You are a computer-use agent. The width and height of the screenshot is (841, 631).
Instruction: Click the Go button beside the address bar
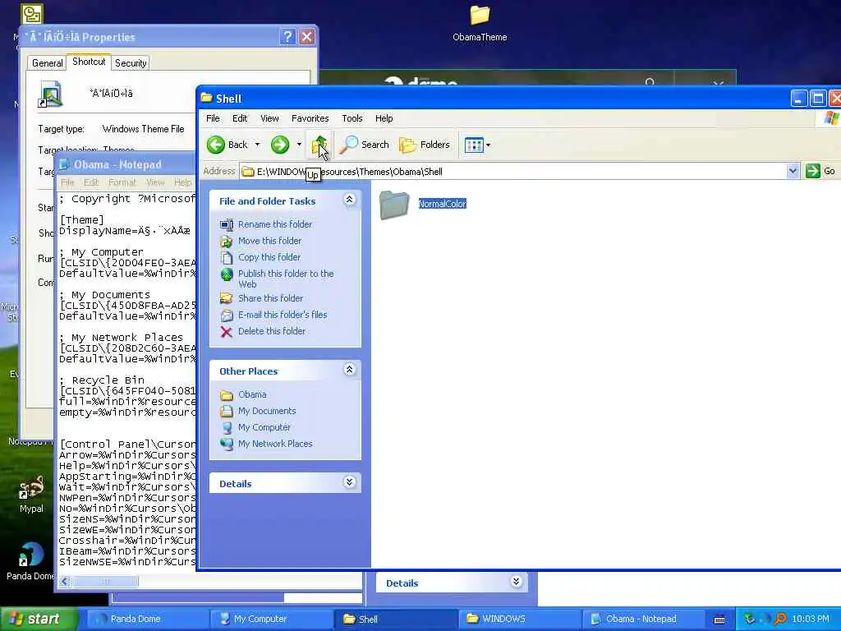[820, 171]
